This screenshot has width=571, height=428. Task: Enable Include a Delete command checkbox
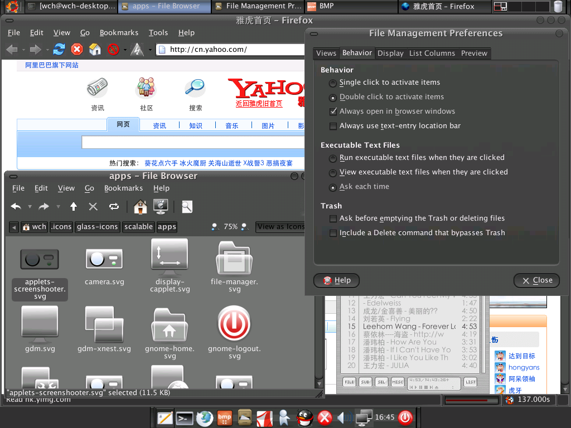tap(333, 233)
